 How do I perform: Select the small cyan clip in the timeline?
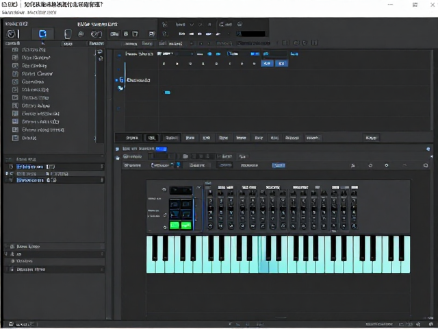click(x=167, y=93)
